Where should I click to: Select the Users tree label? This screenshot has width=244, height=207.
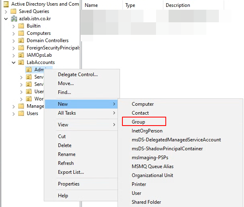coord(32,113)
